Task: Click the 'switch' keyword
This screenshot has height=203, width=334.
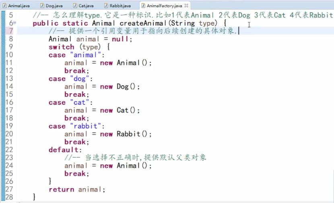Action: click(x=62, y=47)
